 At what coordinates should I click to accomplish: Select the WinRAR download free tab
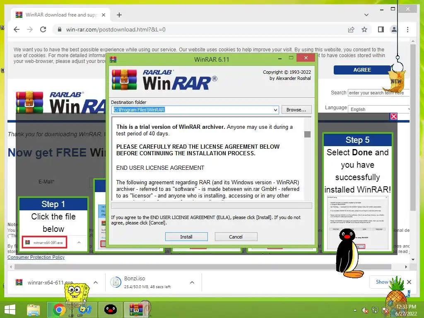pos(60,15)
